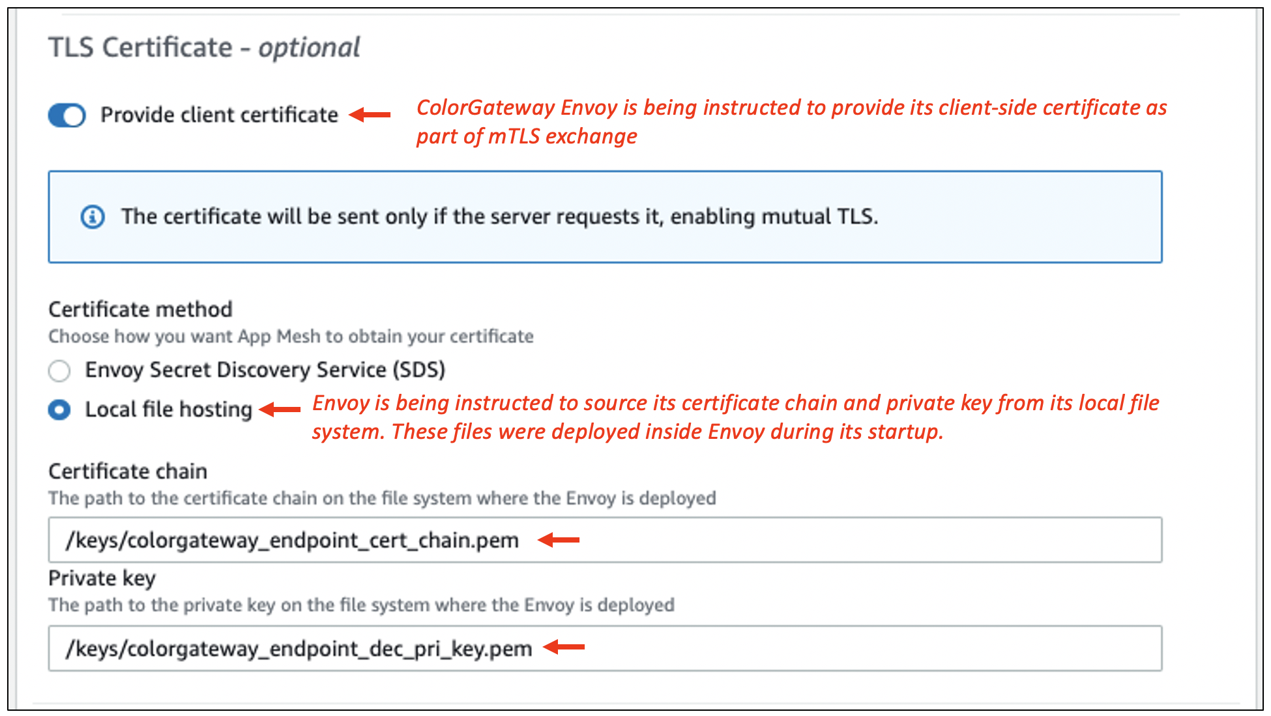This screenshot has width=1271, height=716.
Task: Click the Local file hosting label text
Action: [x=168, y=410]
